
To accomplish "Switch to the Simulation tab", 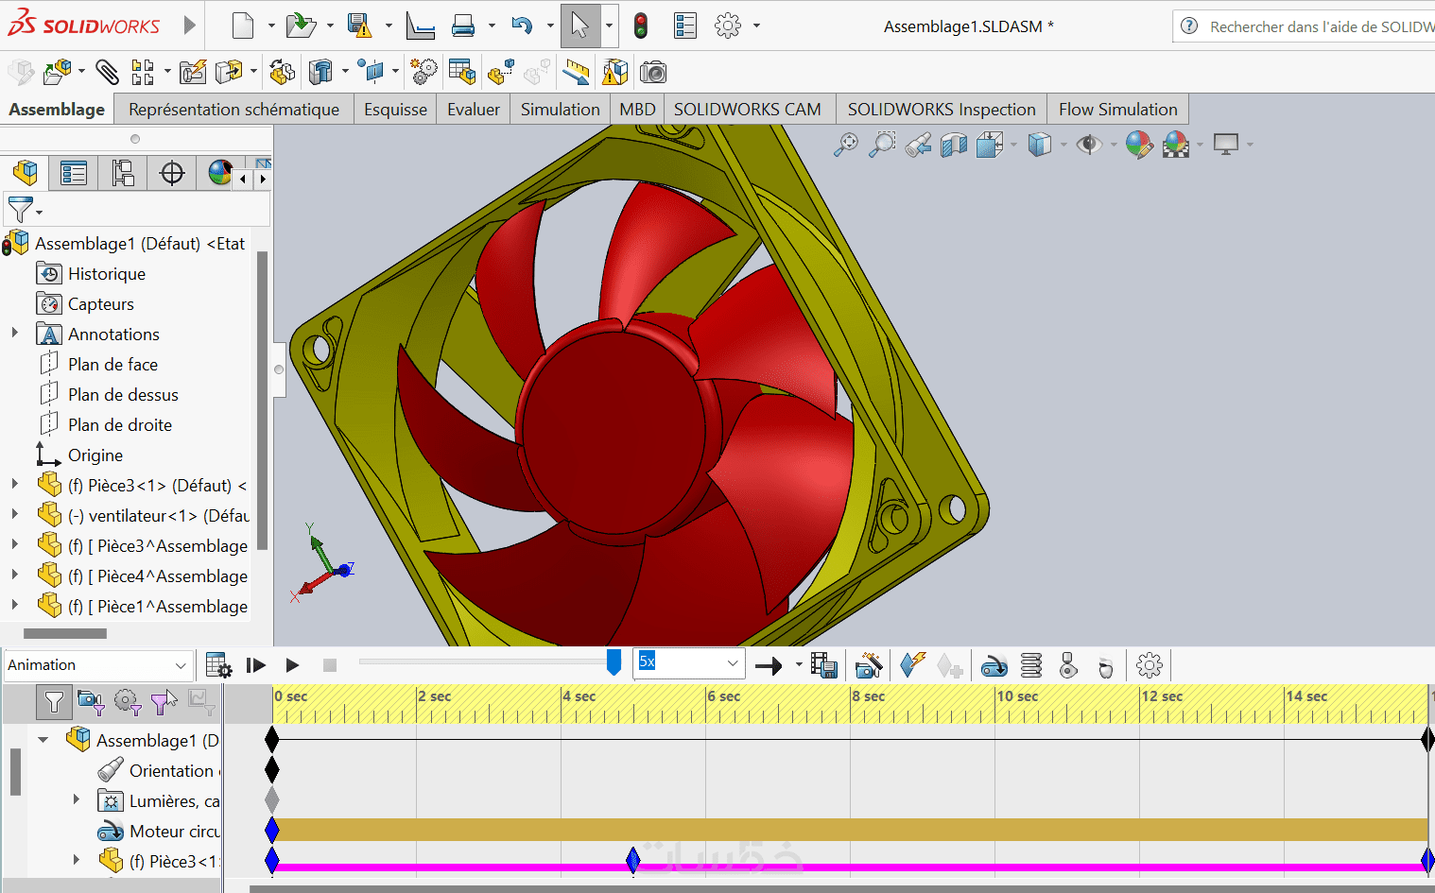I will click(x=560, y=110).
